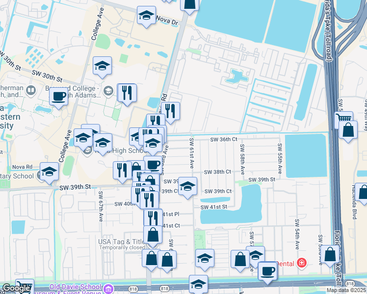Click the SW 41st St street label
The image size is (367, 294).
(214, 207)
